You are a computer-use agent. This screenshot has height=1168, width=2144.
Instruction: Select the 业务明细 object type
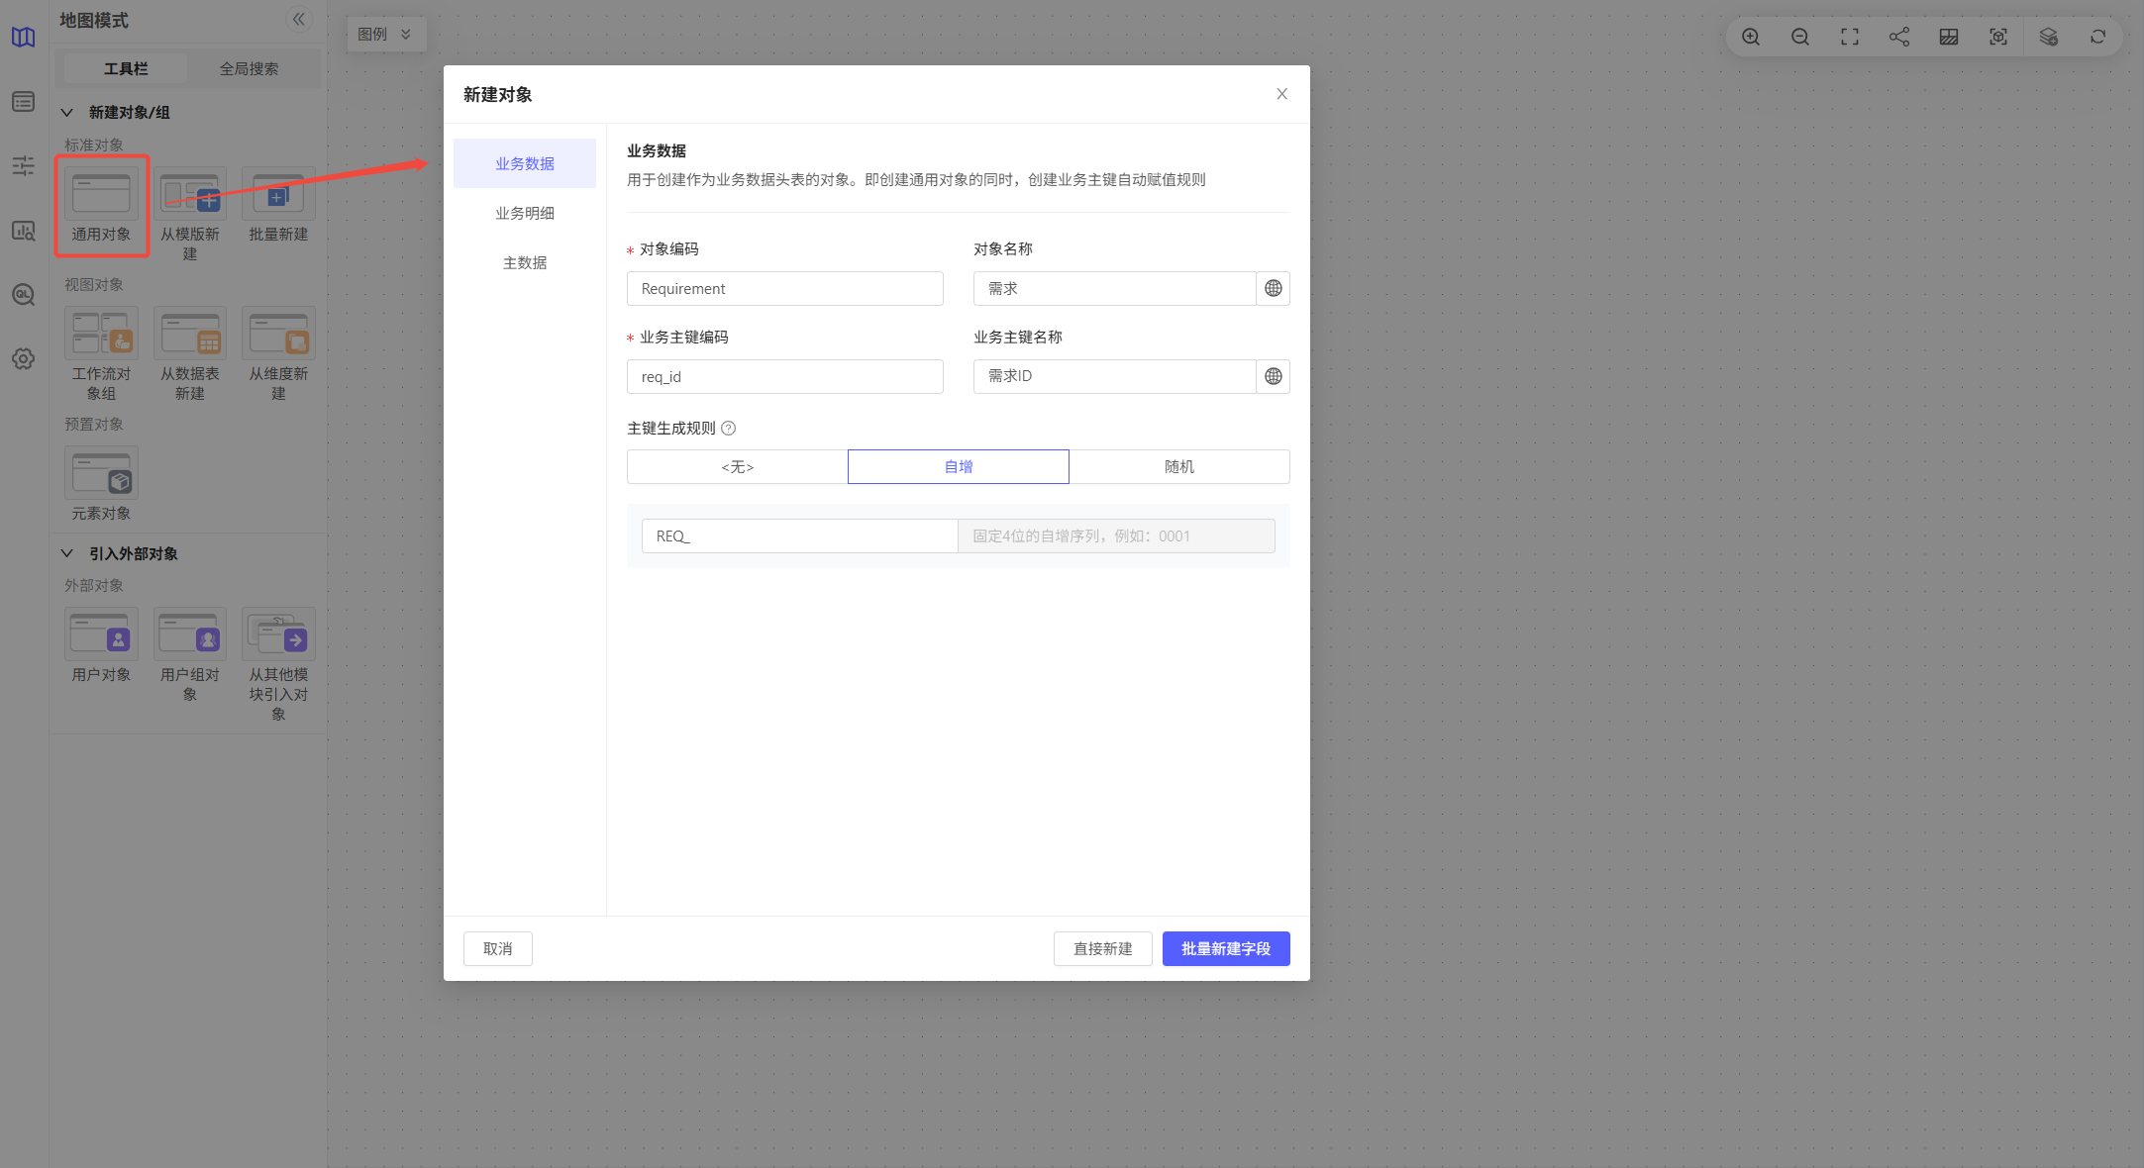525,214
